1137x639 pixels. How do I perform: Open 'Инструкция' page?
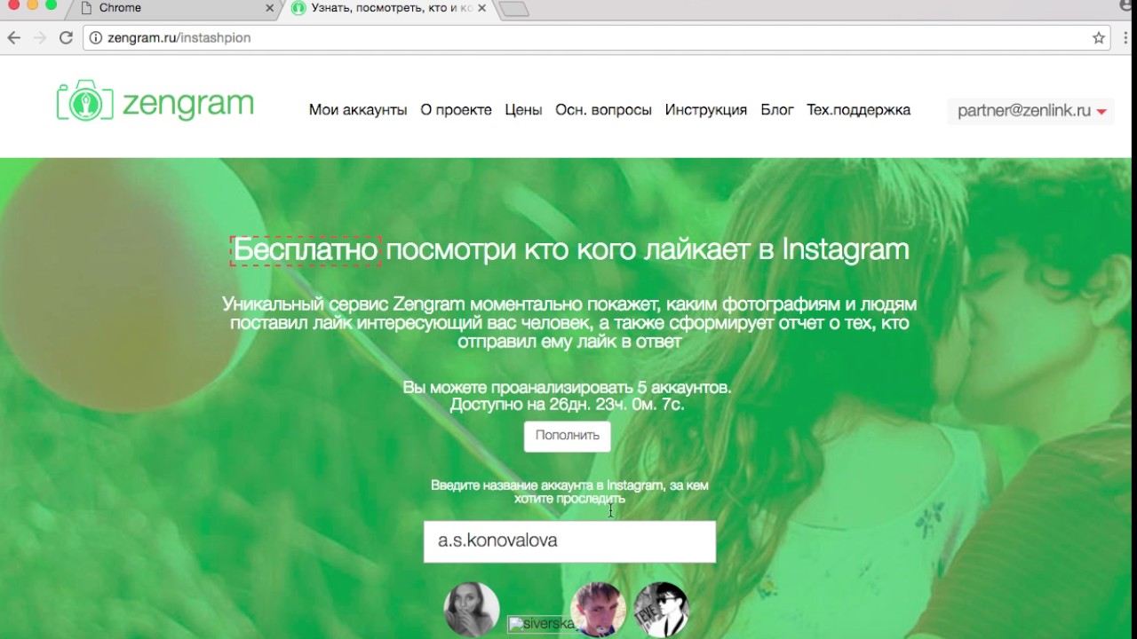pyautogui.click(x=706, y=110)
